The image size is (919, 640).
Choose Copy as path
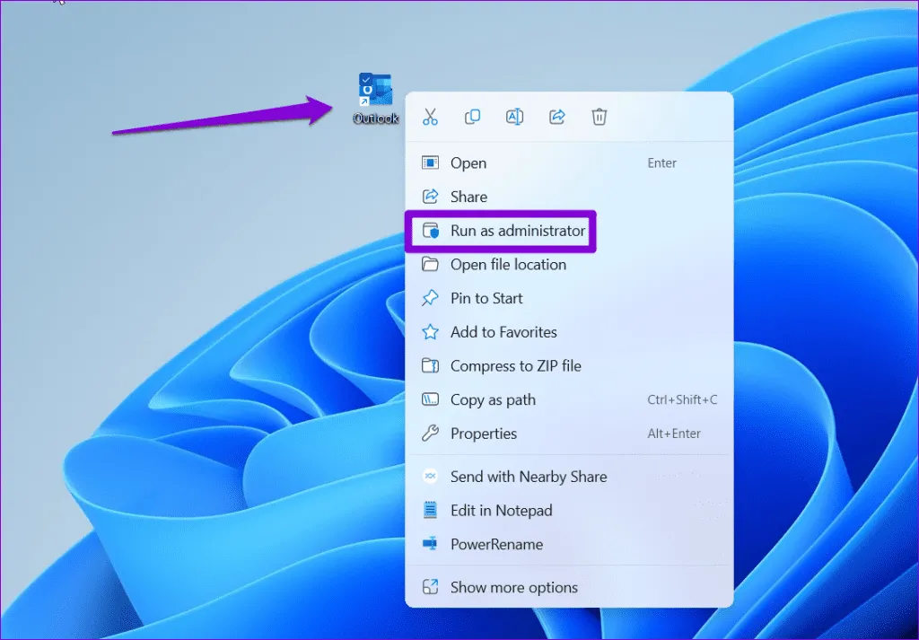point(493,400)
